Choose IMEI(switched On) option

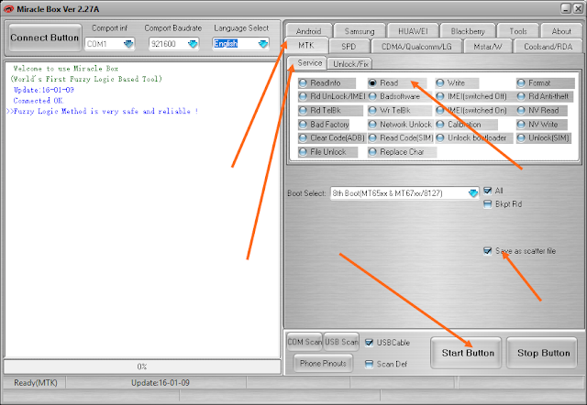473,110
